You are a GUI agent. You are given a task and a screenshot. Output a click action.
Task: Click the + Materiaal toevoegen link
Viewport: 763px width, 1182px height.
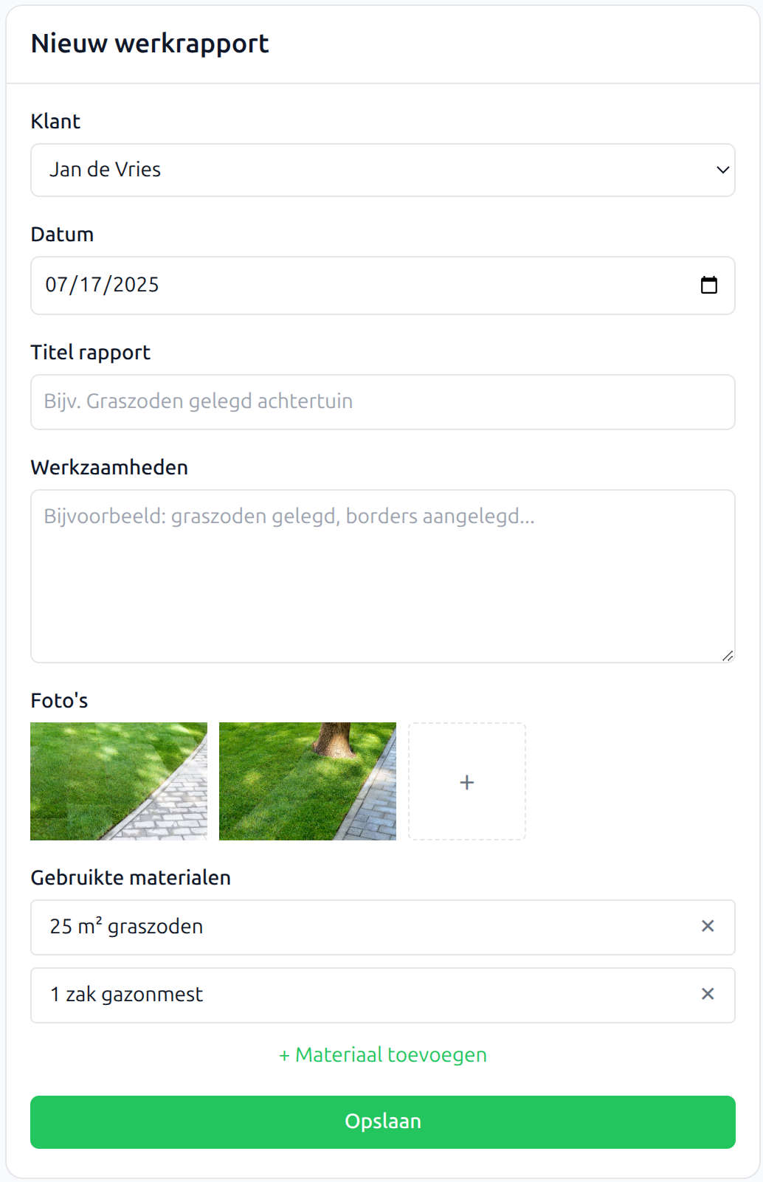[383, 1055]
